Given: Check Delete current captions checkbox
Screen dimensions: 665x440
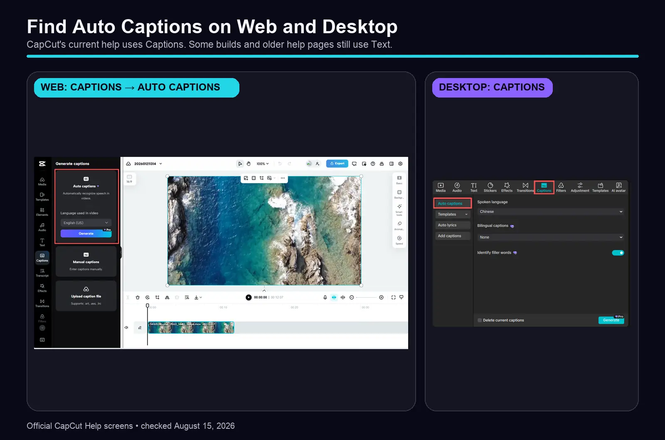Looking at the screenshot, I should [x=480, y=320].
